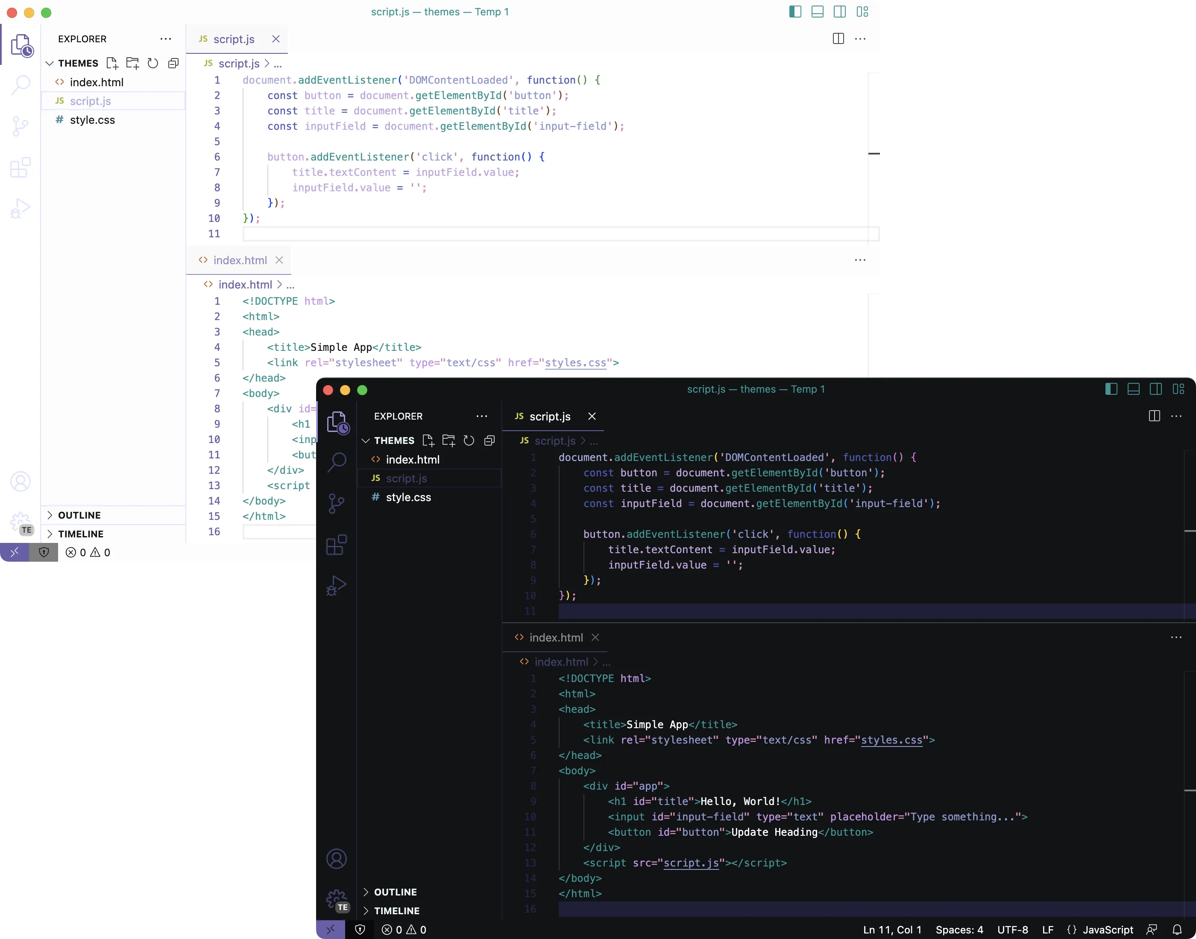Screen dimensions: 1196x939
Task: Toggle primary sidebar in light window title bar
Action: 795,12
